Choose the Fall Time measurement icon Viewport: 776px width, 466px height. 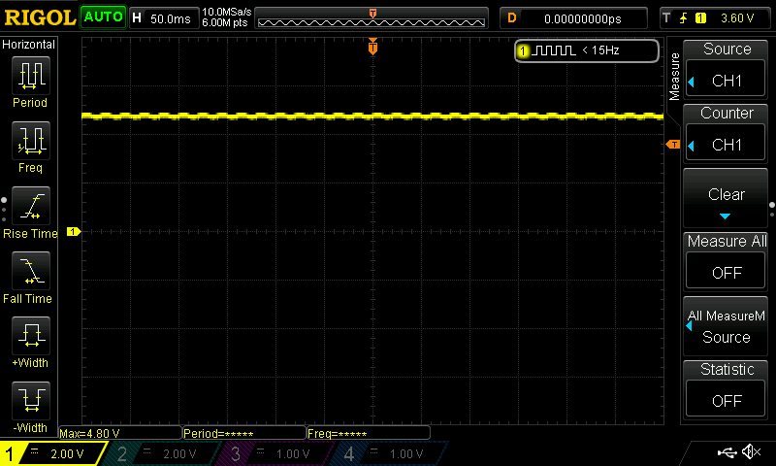(29, 273)
